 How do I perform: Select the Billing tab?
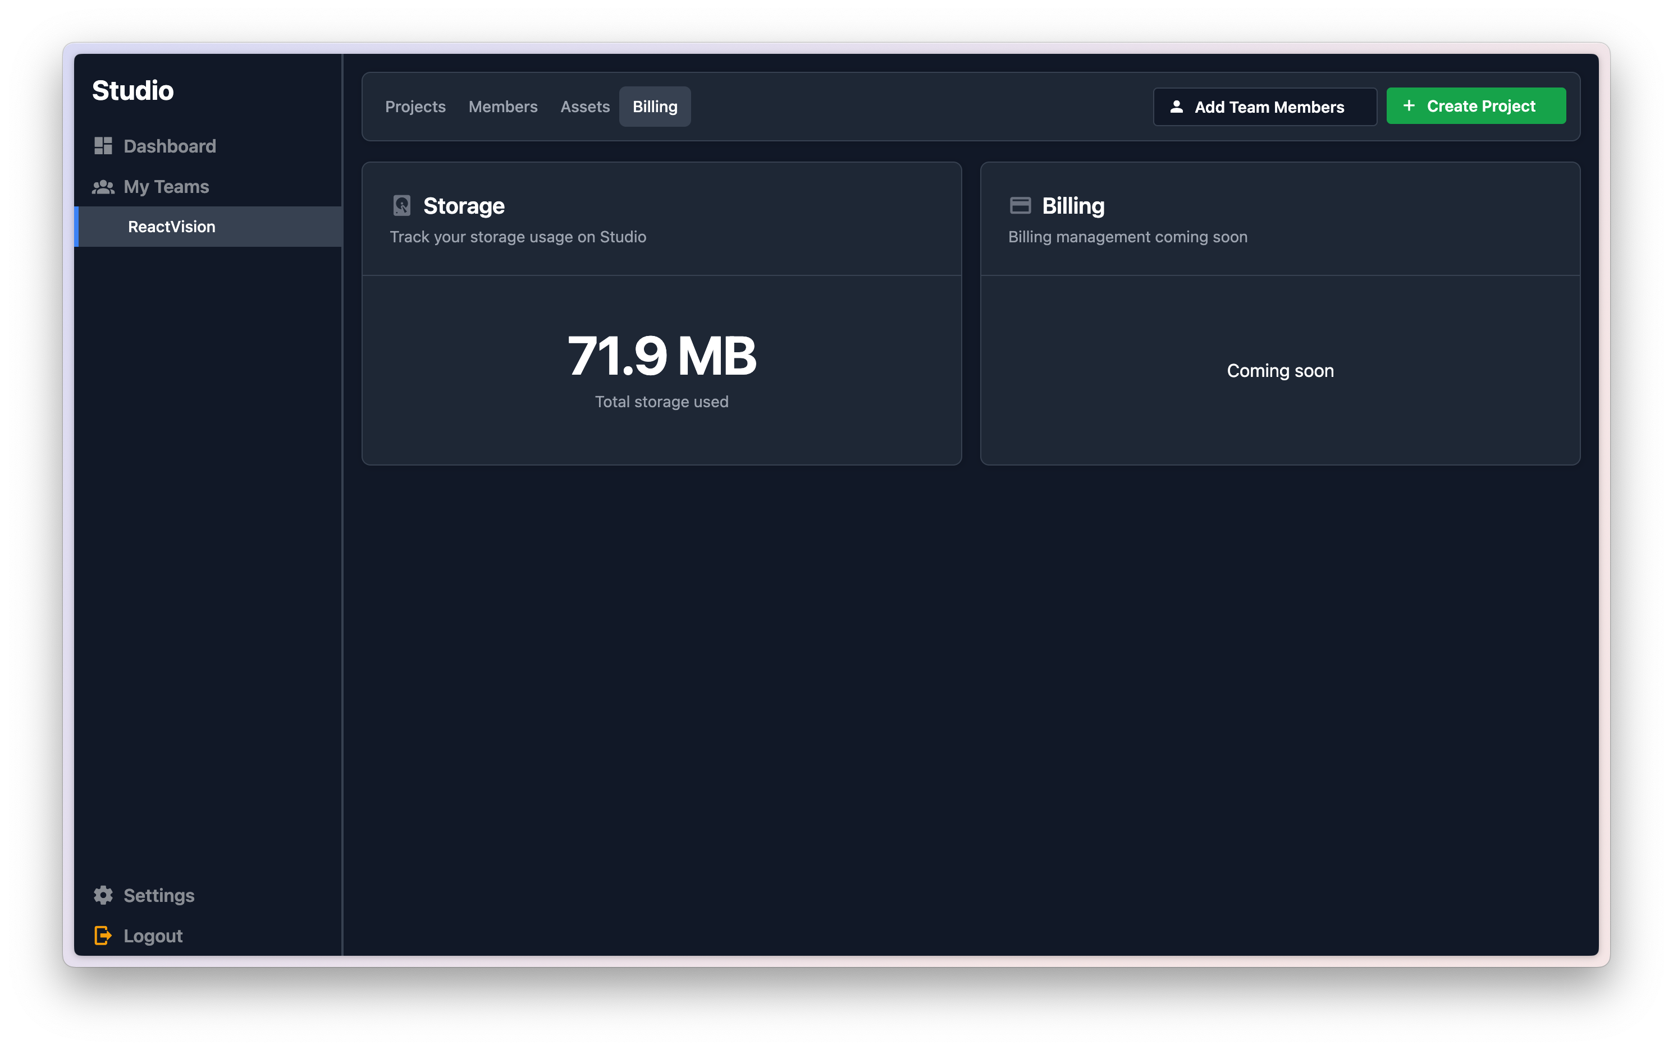coord(655,106)
